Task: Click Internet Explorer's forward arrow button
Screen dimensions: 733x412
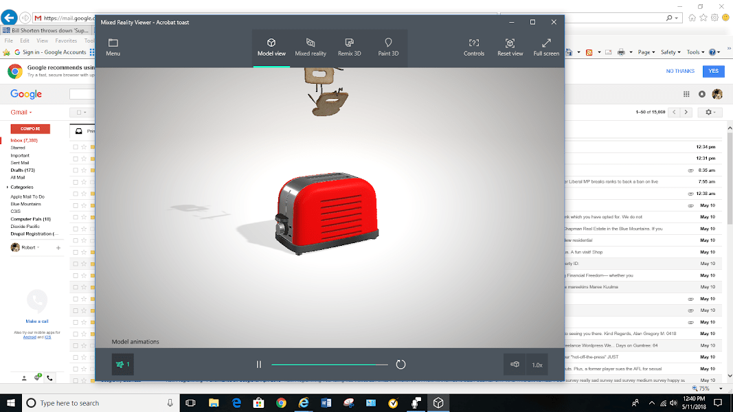Action: (x=25, y=18)
